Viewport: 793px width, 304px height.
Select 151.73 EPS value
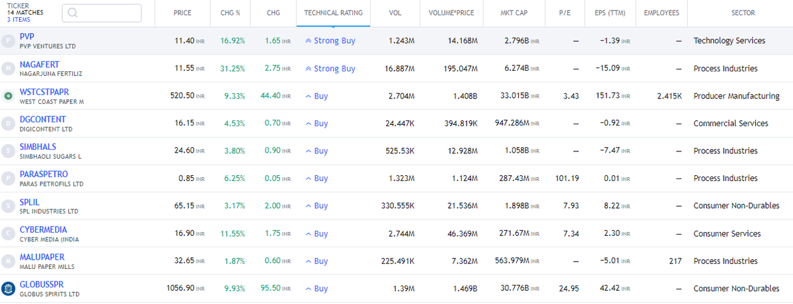coord(612,96)
